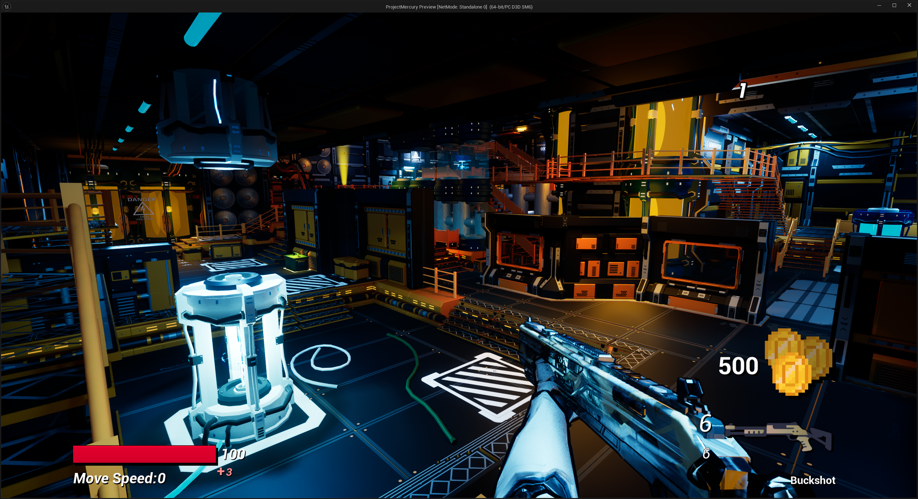Click the Buckshot ammo type label
The image size is (918, 499).
[x=812, y=480]
